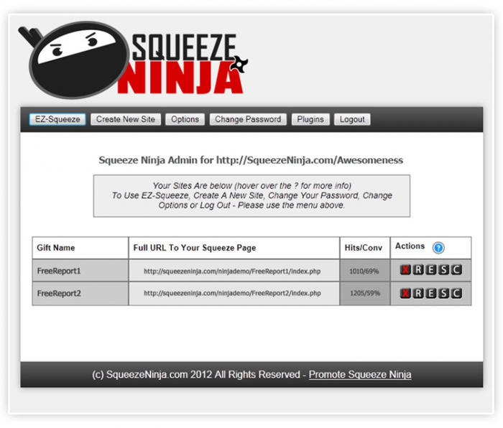The height and width of the screenshot is (428, 503).
Task: Select Create New Site in menu bar
Action: coord(126,119)
